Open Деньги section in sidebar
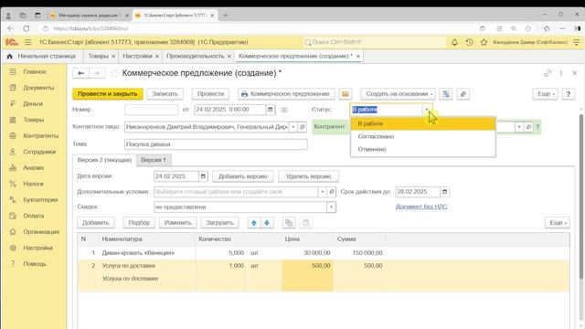Viewport: 585px width, 329px height. 33,103
